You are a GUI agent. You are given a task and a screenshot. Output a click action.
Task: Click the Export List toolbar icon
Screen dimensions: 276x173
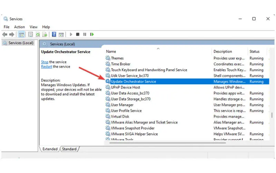coord(45,34)
